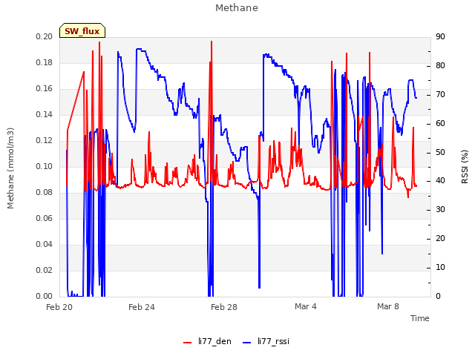Click the 0.08 left axis value

(45, 193)
